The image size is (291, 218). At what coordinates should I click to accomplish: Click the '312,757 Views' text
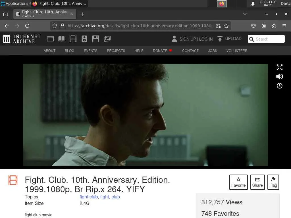point(222,202)
